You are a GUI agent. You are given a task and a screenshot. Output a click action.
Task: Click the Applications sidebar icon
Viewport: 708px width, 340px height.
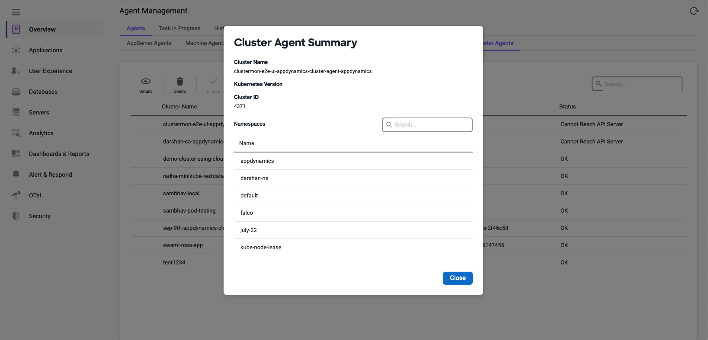point(16,50)
